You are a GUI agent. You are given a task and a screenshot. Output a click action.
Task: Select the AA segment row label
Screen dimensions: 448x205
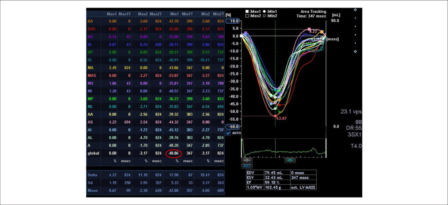click(90, 114)
